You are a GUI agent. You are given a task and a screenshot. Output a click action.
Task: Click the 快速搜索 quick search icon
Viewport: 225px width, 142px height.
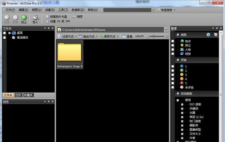click(x=158, y=10)
